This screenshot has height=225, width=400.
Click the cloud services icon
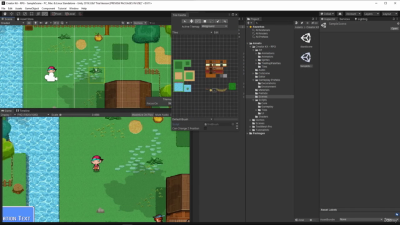click(340, 14)
